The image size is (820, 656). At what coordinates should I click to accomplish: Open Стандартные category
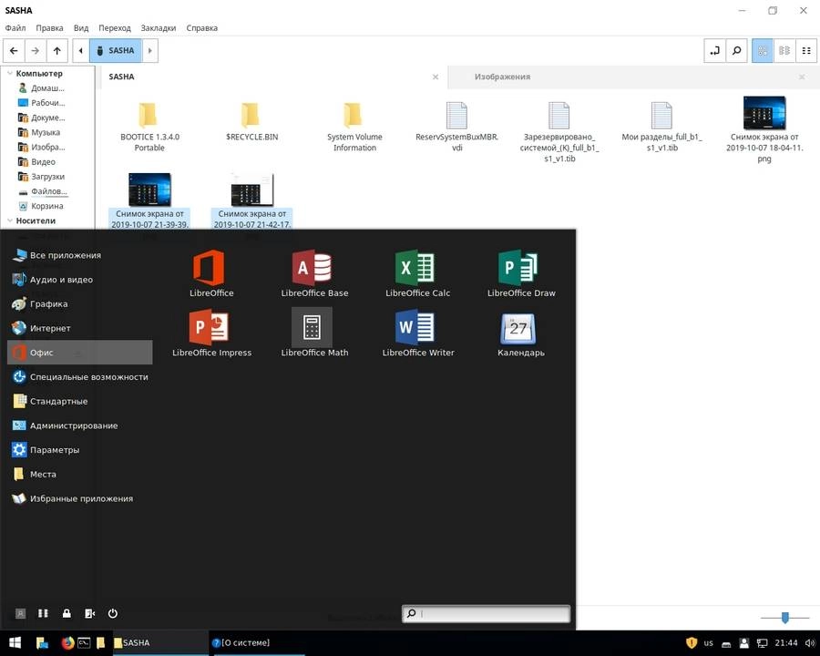click(x=80, y=401)
